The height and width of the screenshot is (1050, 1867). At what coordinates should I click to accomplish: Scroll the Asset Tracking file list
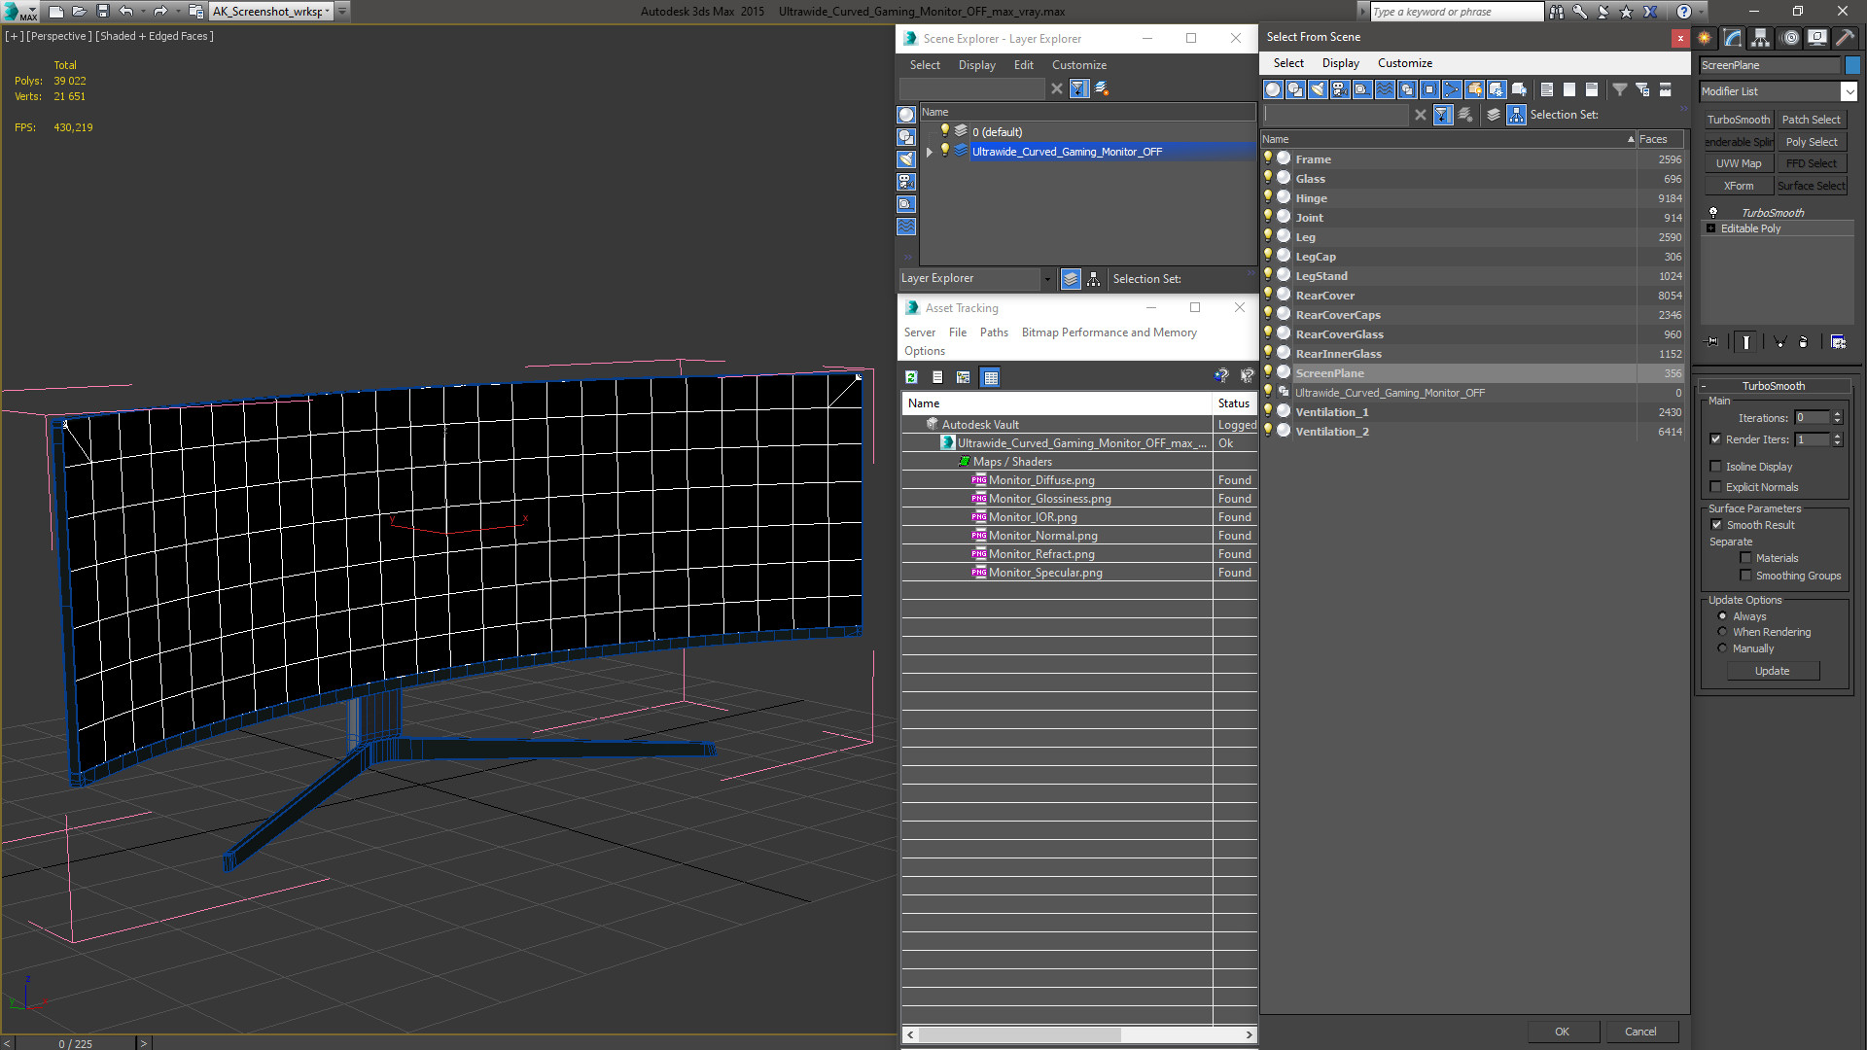(x=1079, y=1034)
